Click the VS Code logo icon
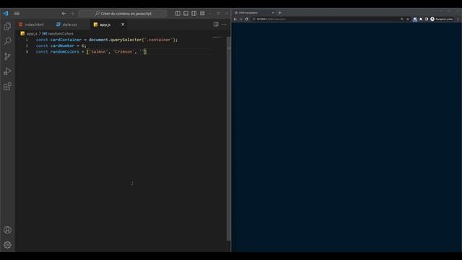 pyautogui.click(x=6, y=14)
